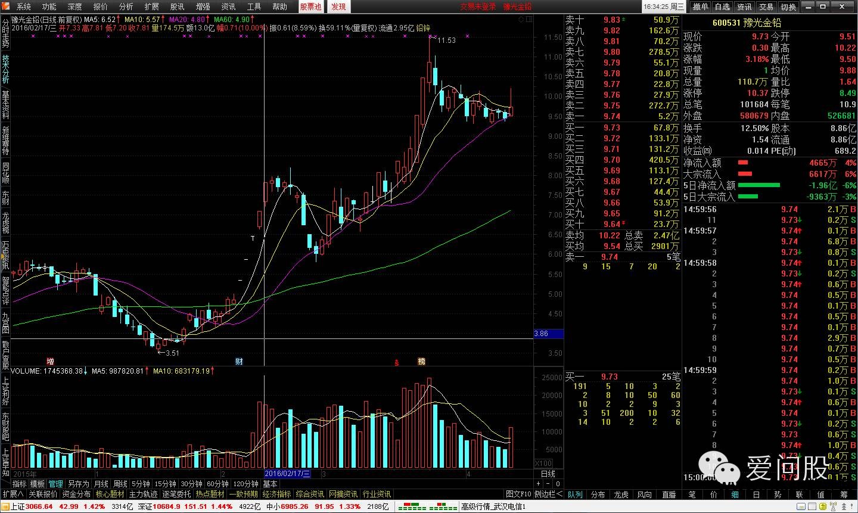
Task: Open the 行业资讯 tab
Action: point(377,494)
